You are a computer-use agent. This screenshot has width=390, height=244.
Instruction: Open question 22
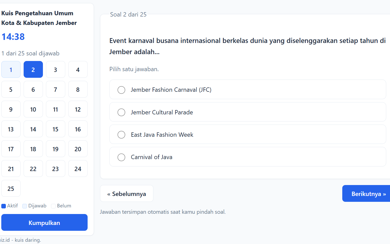[x=33, y=169]
